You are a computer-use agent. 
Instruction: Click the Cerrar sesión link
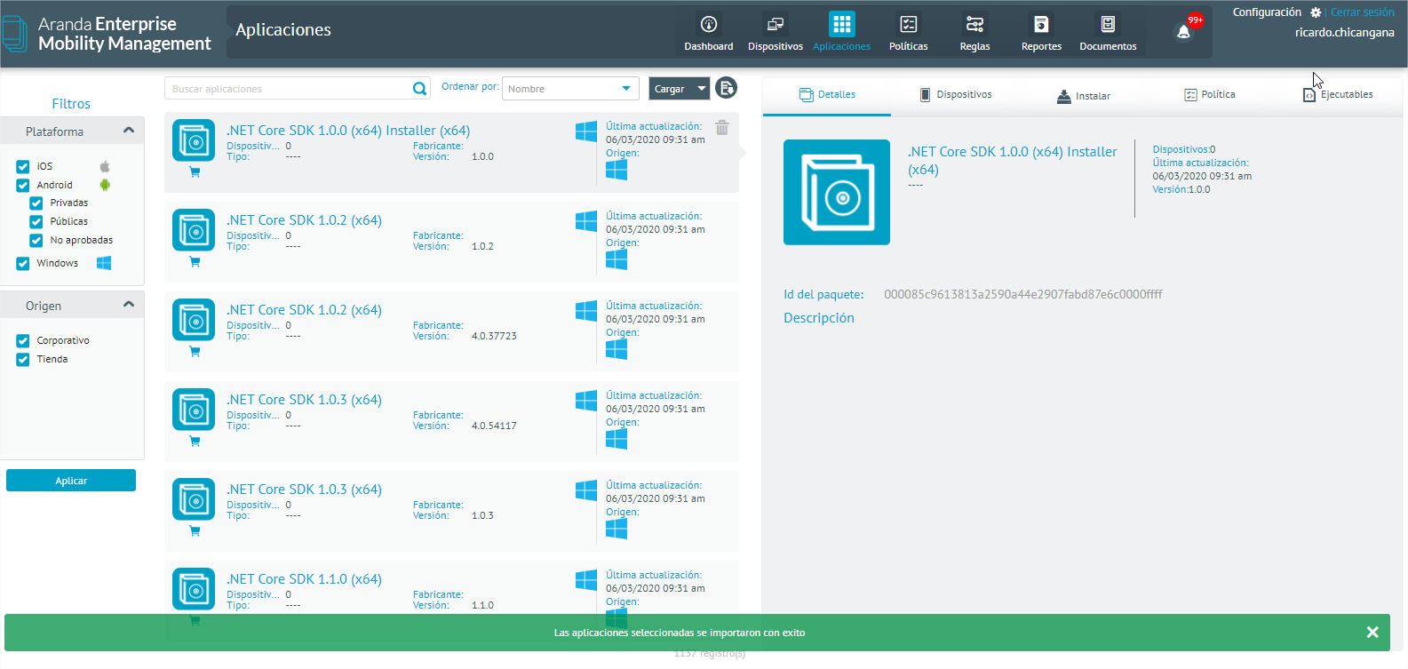tap(1362, 12)
